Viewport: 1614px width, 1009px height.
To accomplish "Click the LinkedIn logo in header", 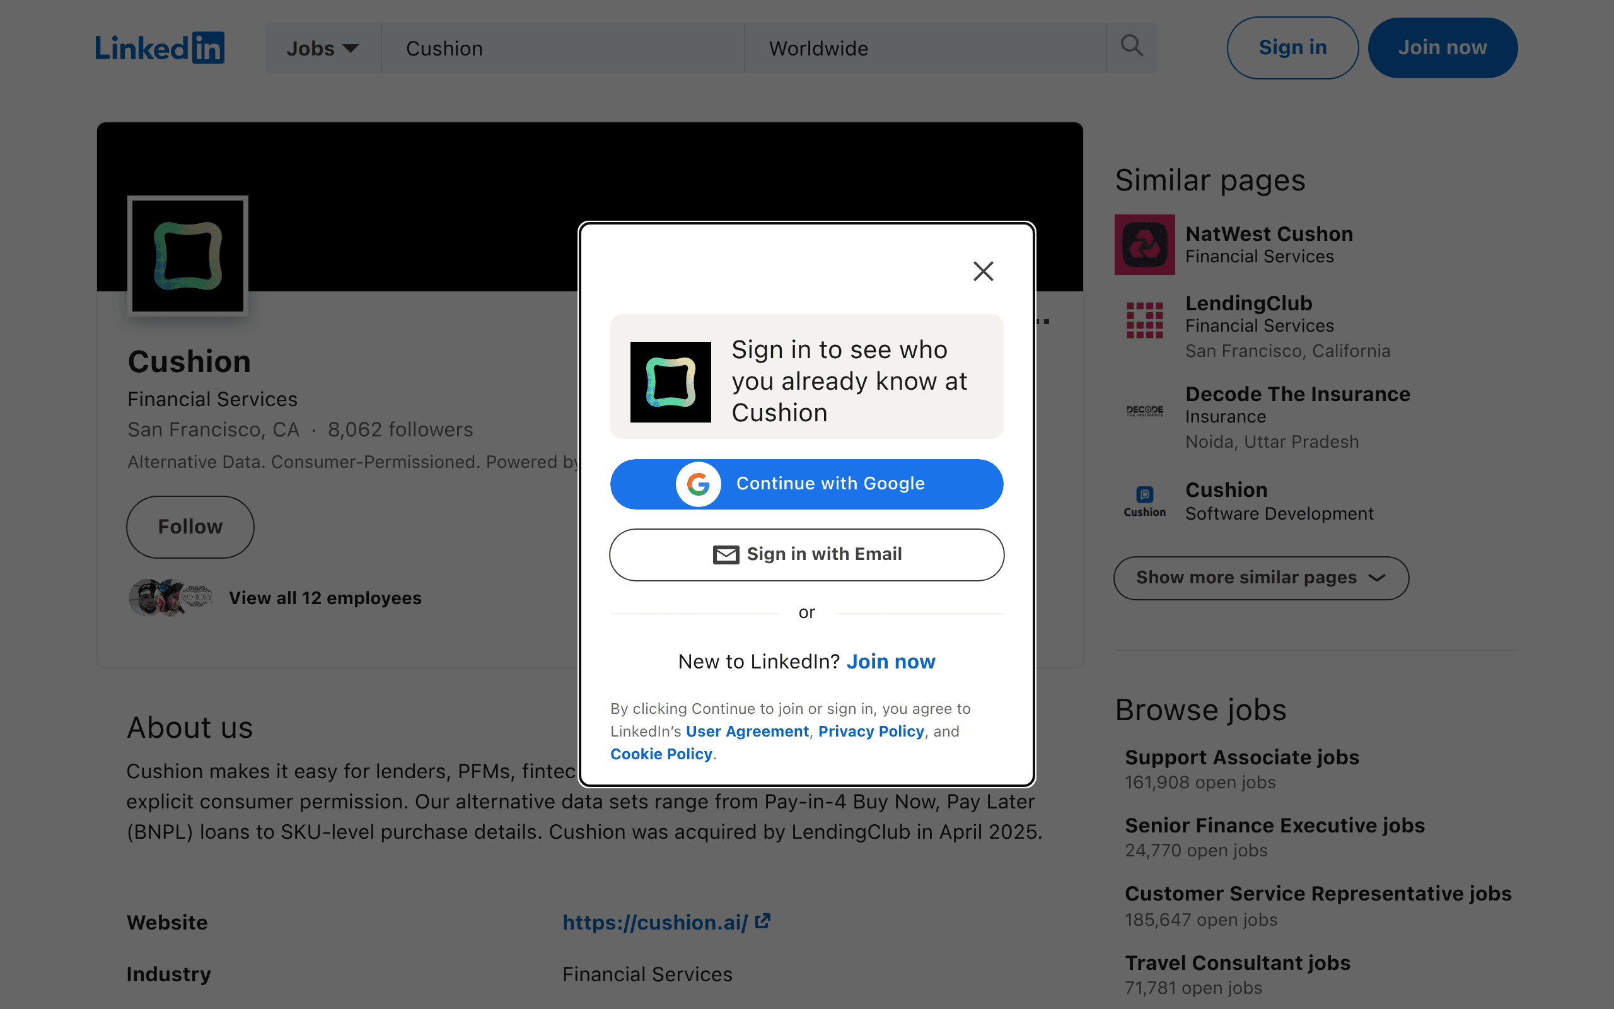I will point(160,48).
